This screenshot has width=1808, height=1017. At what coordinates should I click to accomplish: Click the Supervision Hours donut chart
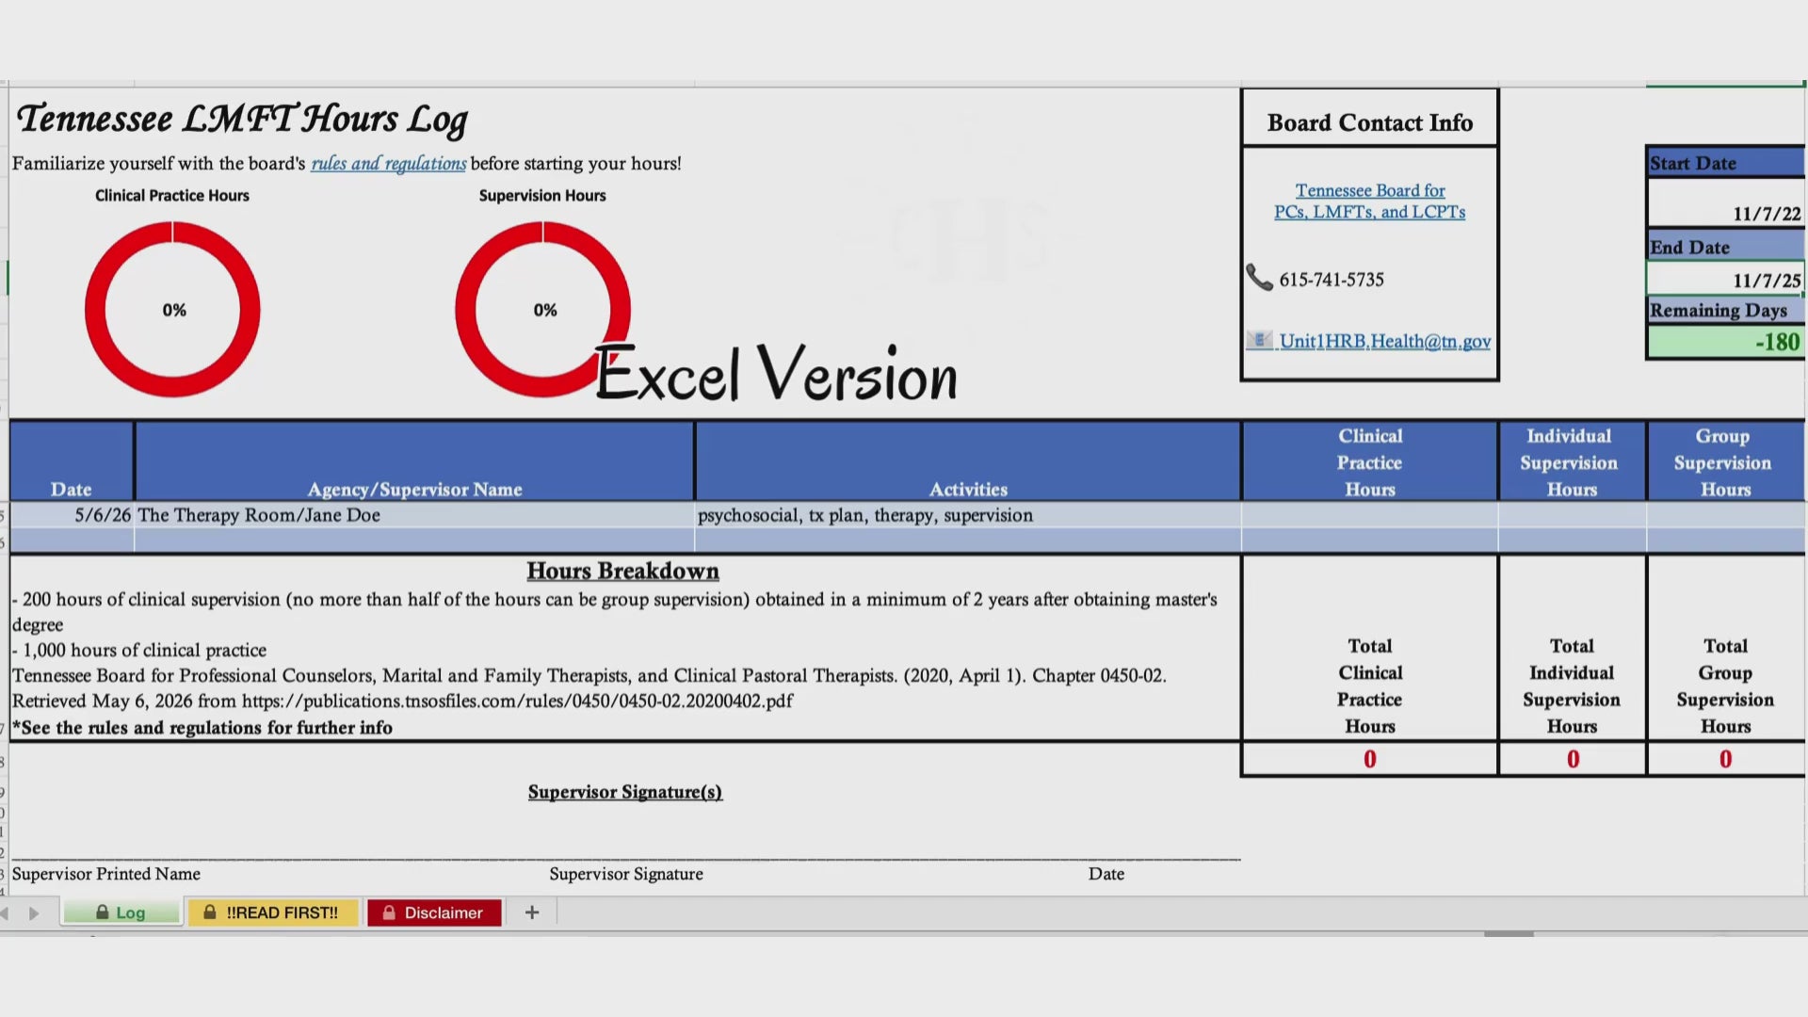543,310
